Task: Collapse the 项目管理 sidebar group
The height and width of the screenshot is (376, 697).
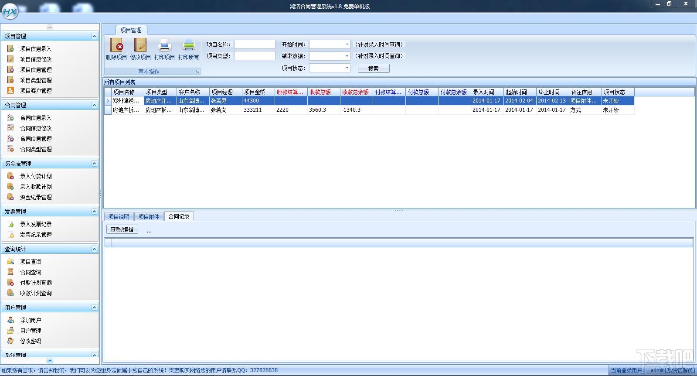Action: coord(94,36)
